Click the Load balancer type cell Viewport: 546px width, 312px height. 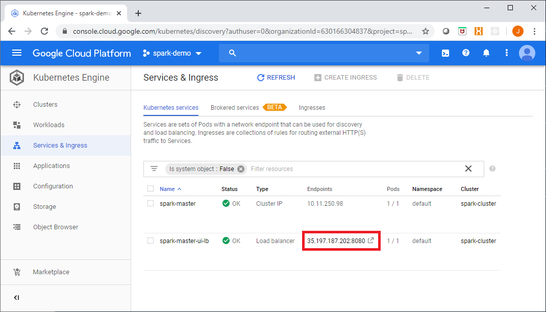[275, 241]
